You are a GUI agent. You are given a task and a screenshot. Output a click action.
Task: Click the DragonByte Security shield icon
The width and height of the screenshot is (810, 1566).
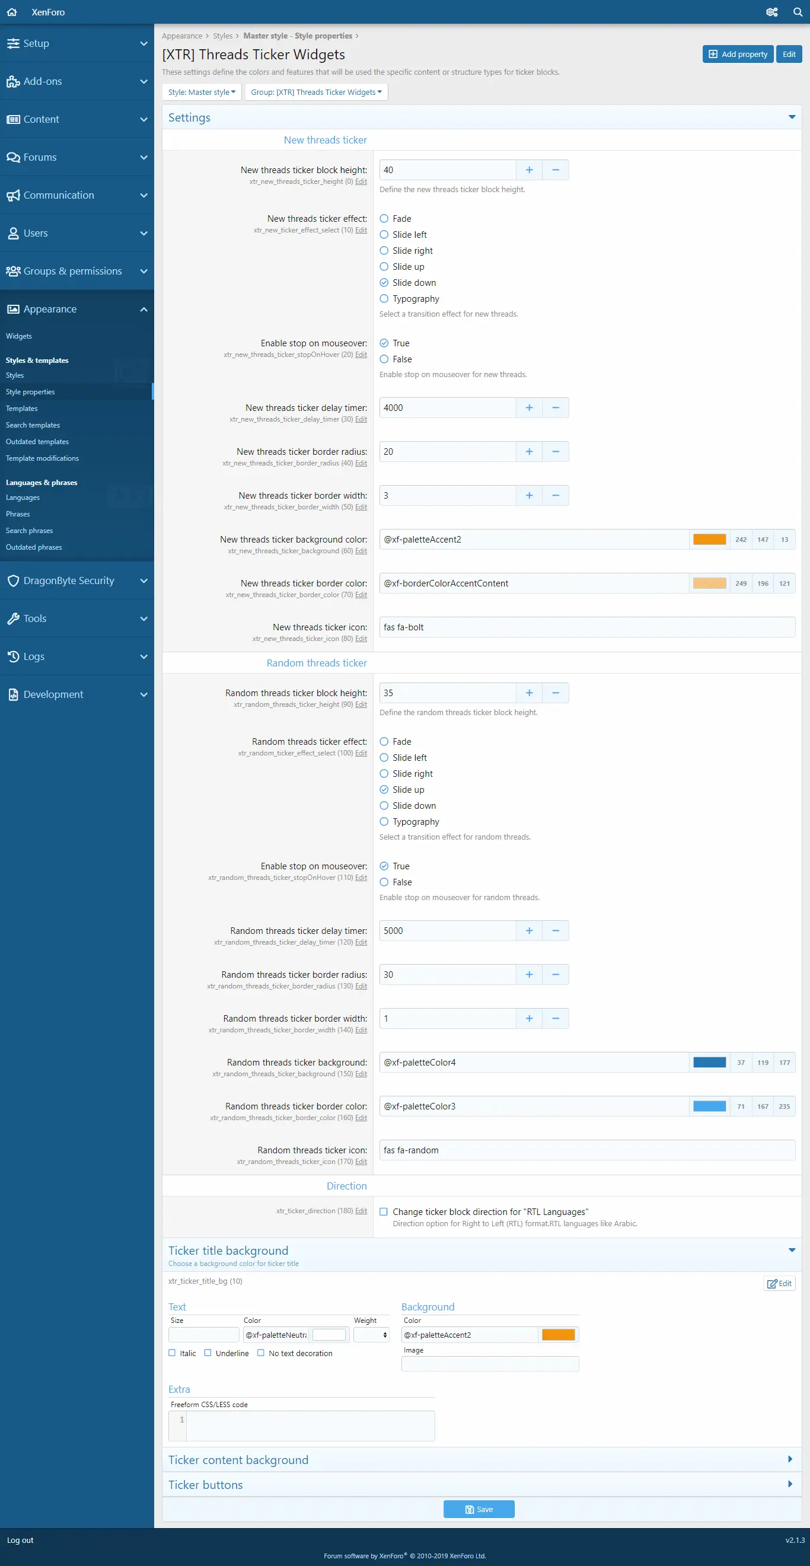[x=13, y=581]
